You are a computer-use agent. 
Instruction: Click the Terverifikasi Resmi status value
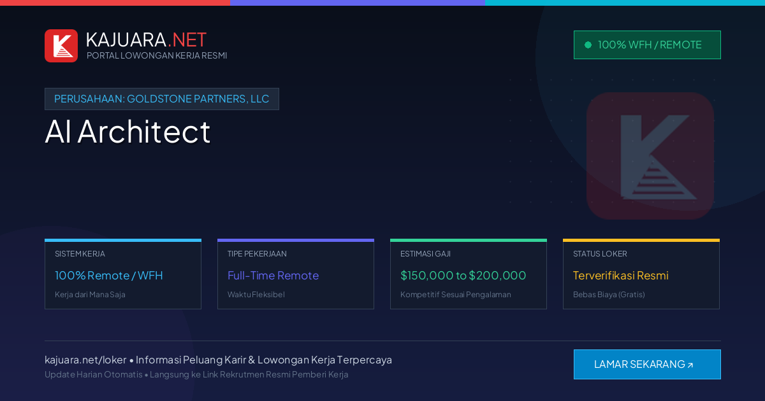[621, 276]
